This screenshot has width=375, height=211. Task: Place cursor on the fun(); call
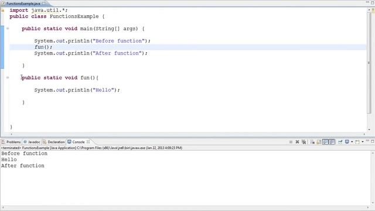click(43, 47)
